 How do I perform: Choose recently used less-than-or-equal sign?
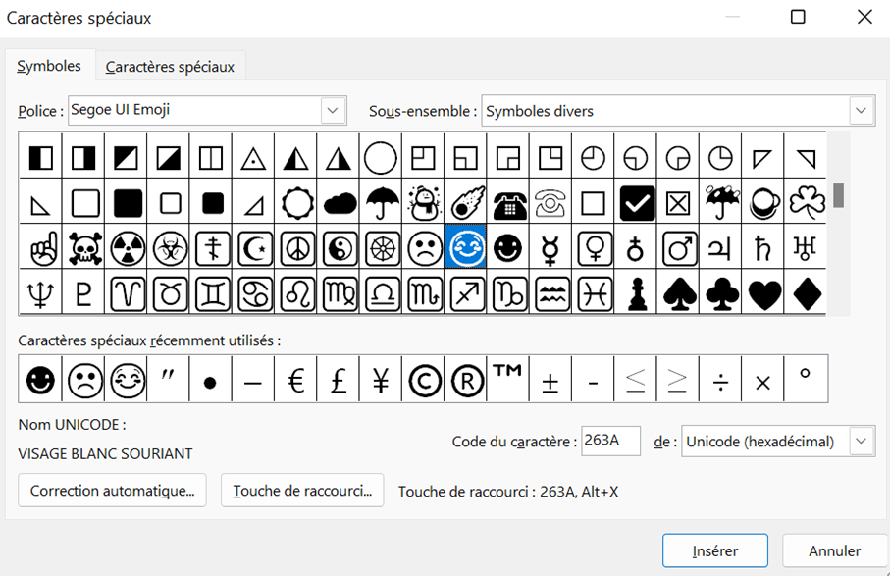636,379
